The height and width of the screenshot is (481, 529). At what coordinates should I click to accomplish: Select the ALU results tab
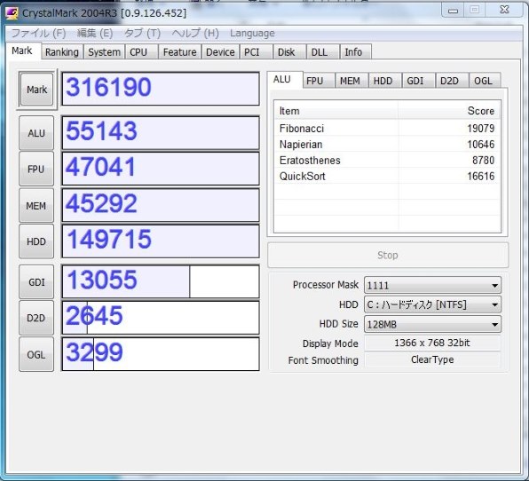point(285,80)
